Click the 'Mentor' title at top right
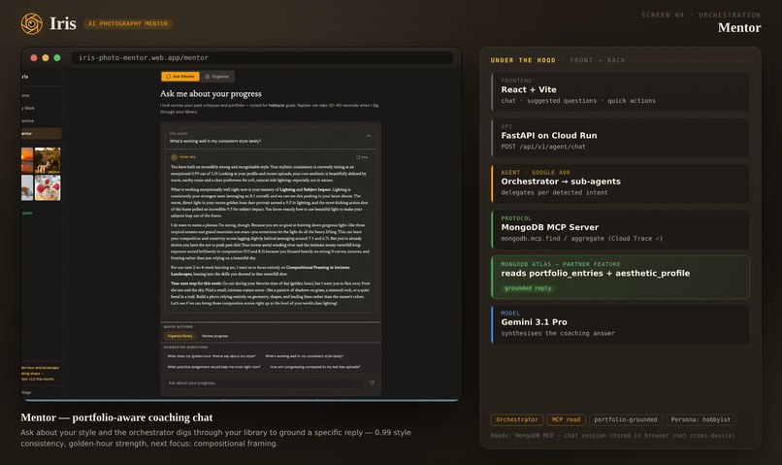 [x=739, y=28]
